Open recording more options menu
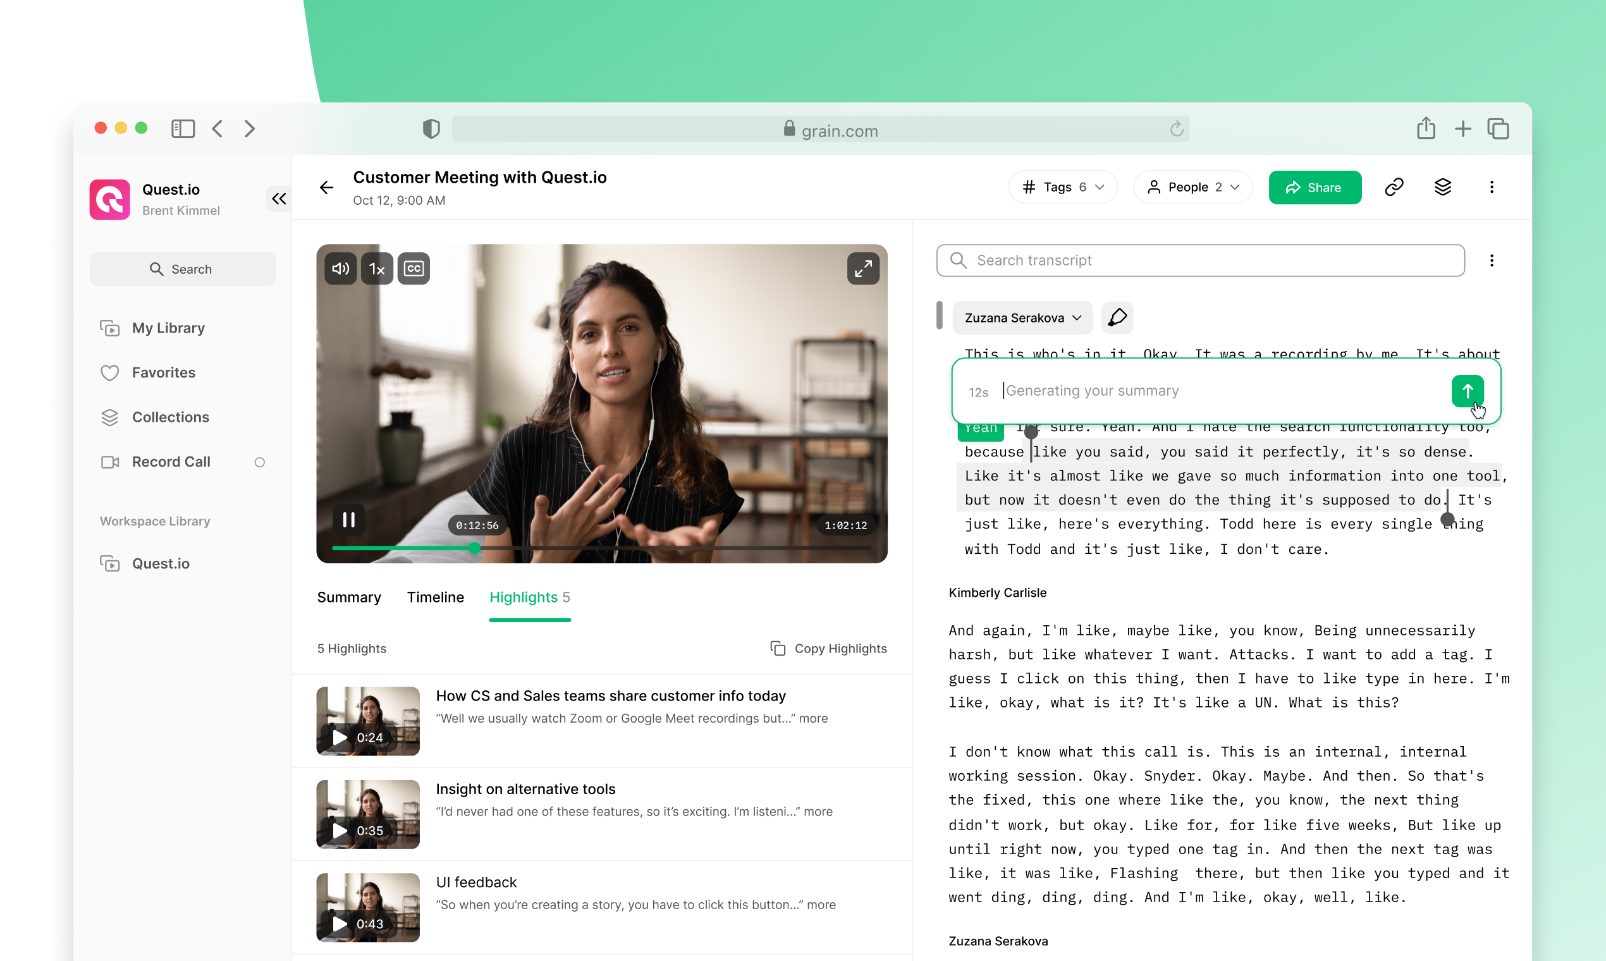This screenshot has width=1606, height=961. [x=1492, y=187]
